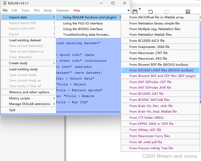The image size is (201, 161).
Task: Select From Biosemi BDF file (BIOSIG toolbox)
Action: 160,65
